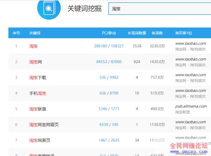The height and width of the screenshot is (156, 211).
Task: Click row number 5
Action: click(x=16, y=109)
